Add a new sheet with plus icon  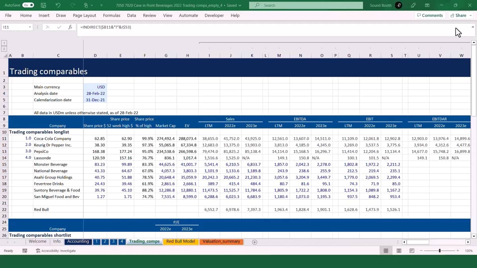255,242
